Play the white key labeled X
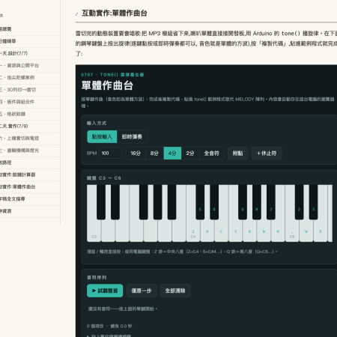Viewport: 337px width, 337px height. coord(207,231)
